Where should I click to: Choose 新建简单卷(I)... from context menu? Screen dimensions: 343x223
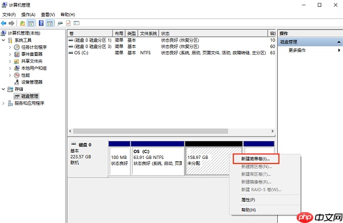tap(256, 159)
